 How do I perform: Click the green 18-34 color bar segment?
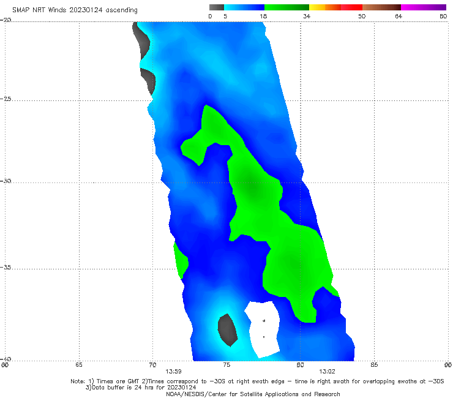click(x=287, y=7)
